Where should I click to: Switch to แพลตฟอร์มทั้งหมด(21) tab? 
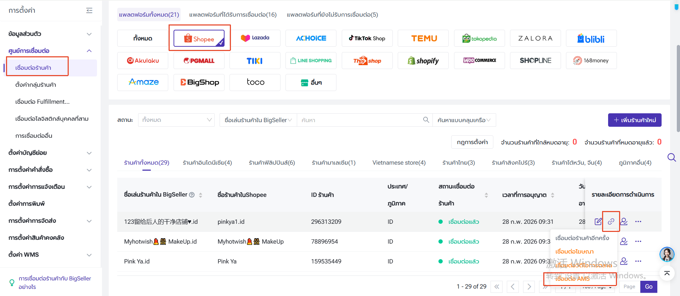[149, 15]
